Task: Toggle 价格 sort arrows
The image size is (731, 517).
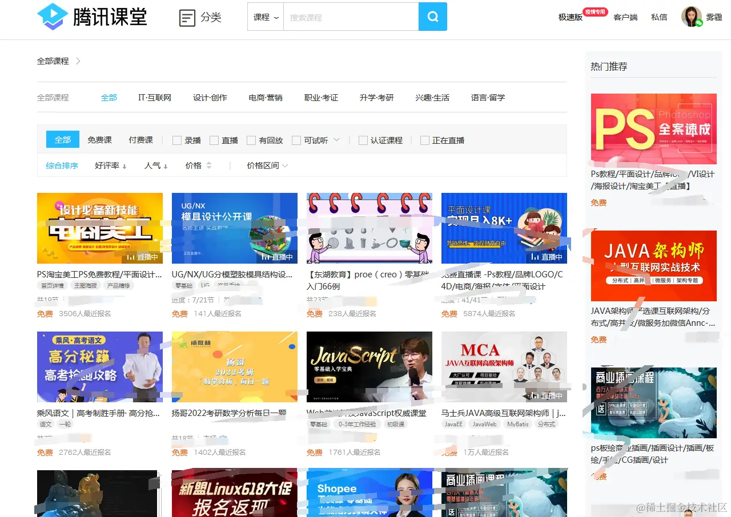Action: pyautogui.click(x=208, y=165)
